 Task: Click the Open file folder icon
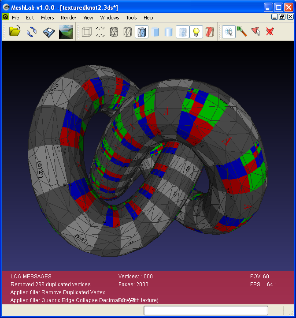click(15, 32)
